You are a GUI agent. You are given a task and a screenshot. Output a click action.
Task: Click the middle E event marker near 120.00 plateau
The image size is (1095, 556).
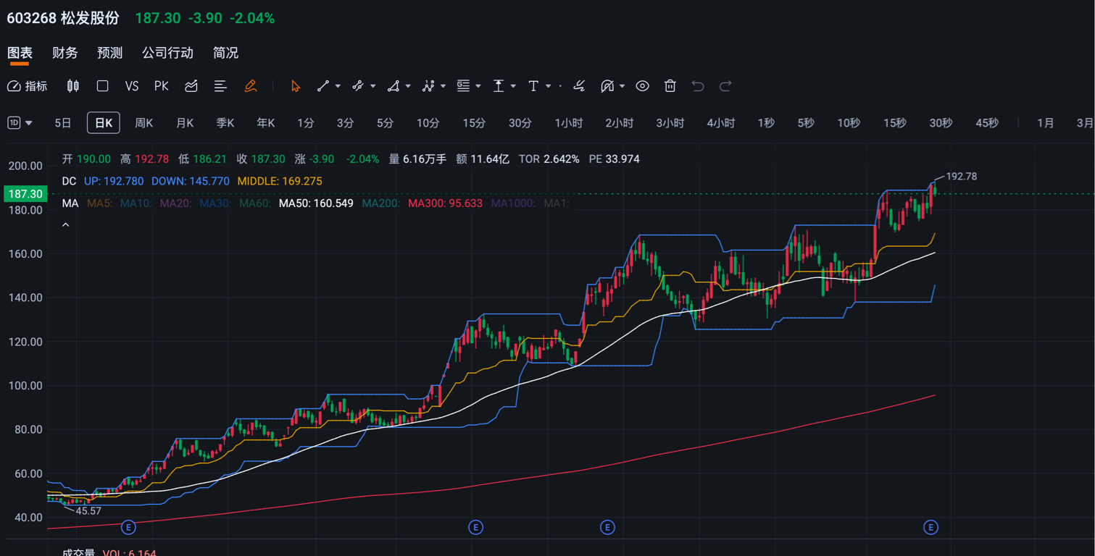[x=475, y=527]
